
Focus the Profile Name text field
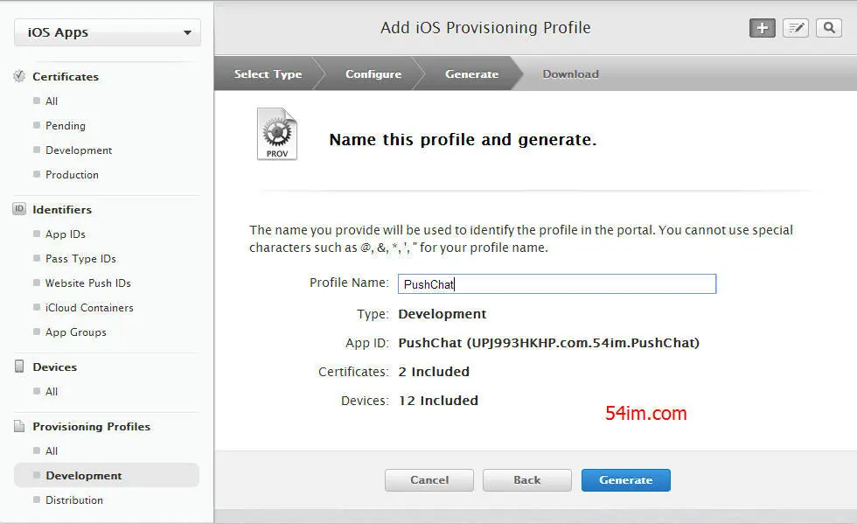(557, 284)
